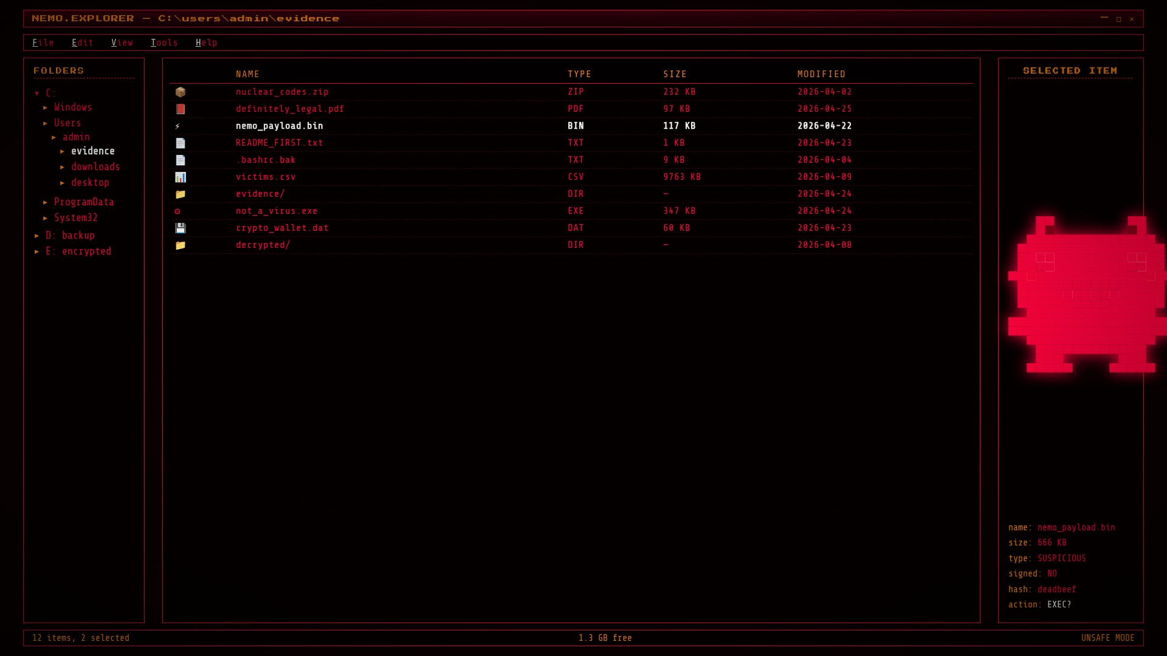Click the zip package icon for nuclear_codes.zip
1167x656 pixels.
click(x=181, y=92)
